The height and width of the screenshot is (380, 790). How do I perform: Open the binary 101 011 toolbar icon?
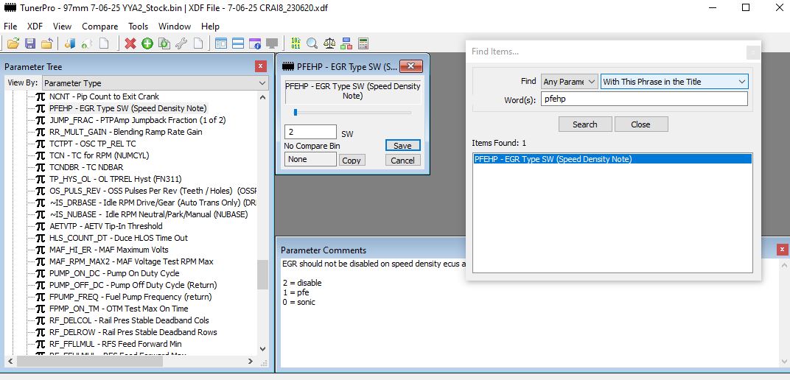point(296,43)
